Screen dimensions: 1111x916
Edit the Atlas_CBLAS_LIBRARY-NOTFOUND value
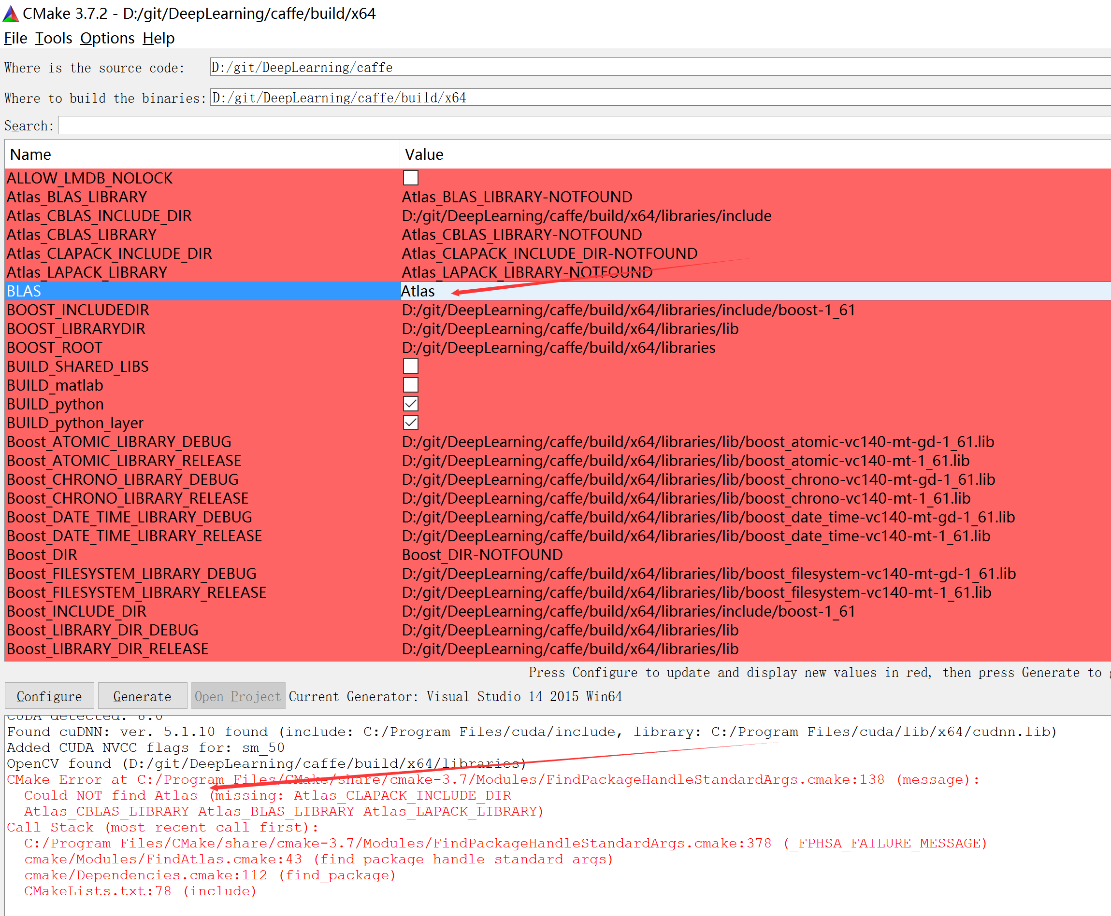pyautogui.click(x=755, y=235)
